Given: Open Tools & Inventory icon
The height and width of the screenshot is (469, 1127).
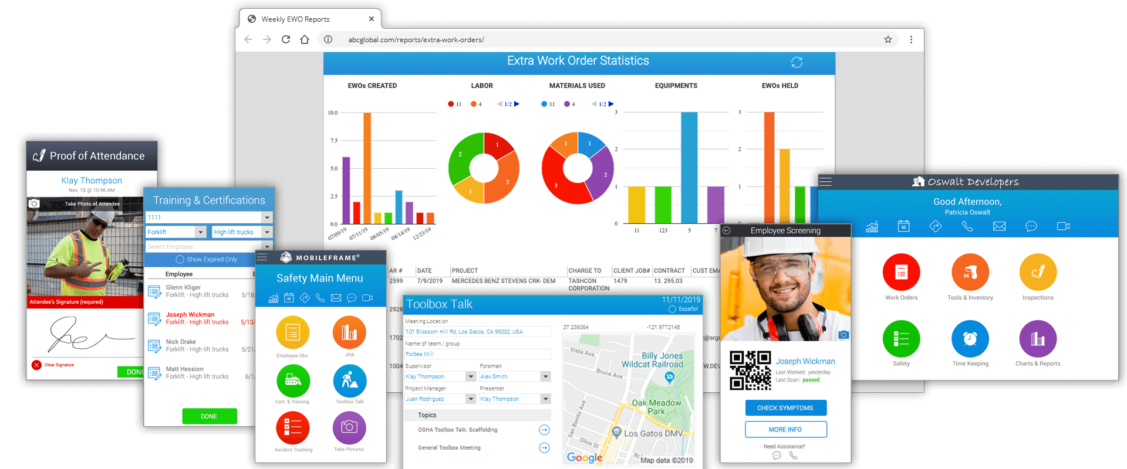Looking at the screenshot, I should [970, 273].
